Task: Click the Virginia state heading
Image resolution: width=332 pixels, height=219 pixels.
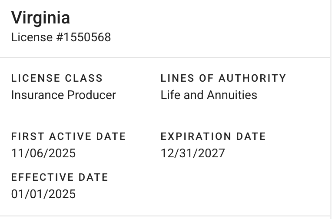Action: pos(40,18)
